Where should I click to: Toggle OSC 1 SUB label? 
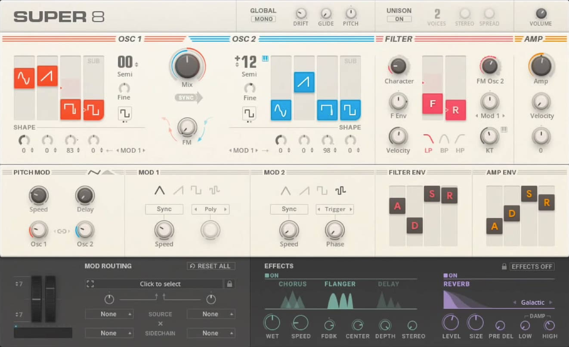point(93,61)
